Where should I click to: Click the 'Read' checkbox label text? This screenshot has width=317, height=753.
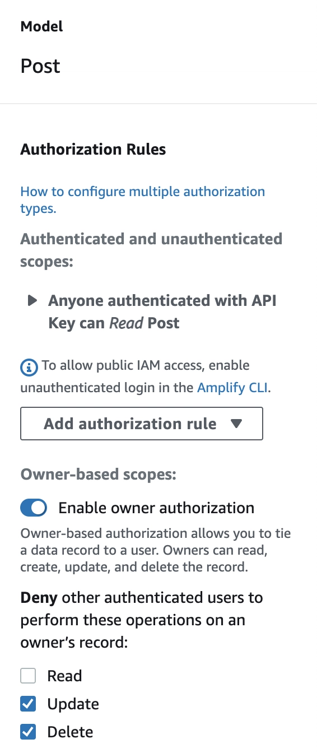point(64,676)
